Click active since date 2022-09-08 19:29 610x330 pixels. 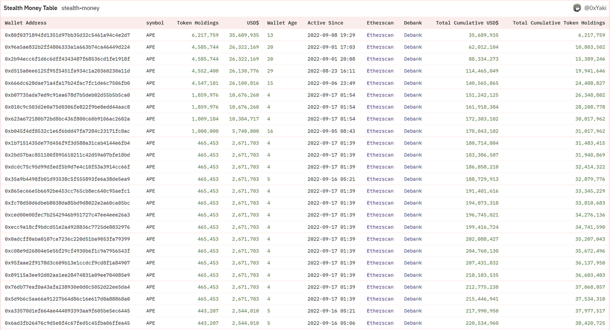pos(331,35)
